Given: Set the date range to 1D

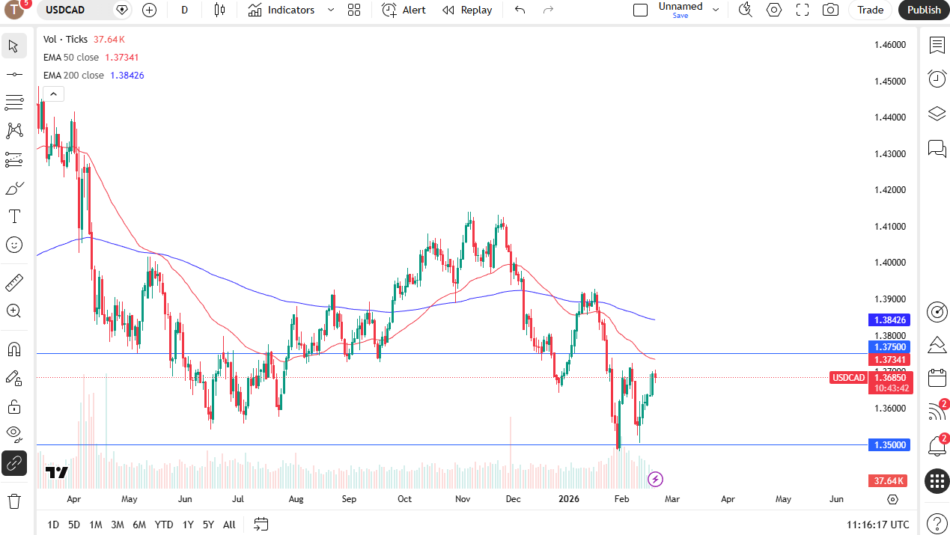Looking at the screenshot, I should [x=53, y=525].
